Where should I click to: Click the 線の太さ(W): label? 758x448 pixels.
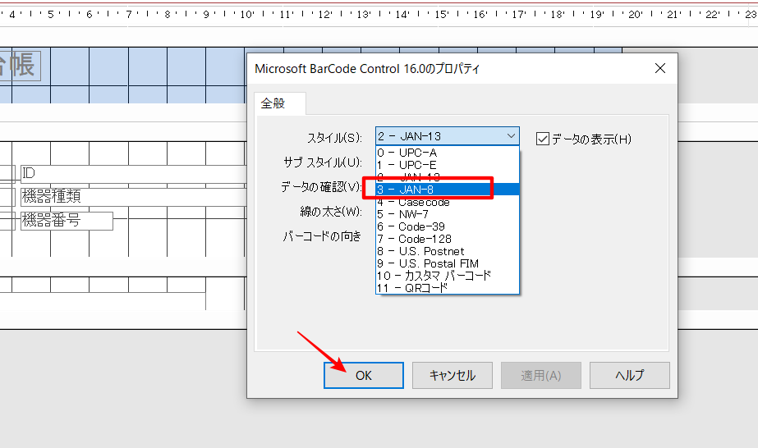coord(331,212)
